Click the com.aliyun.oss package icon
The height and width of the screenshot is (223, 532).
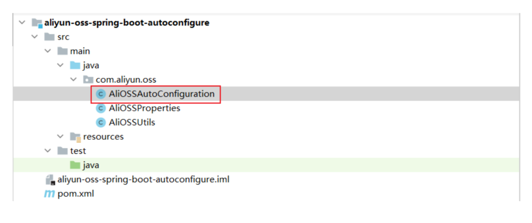point(88,80)
